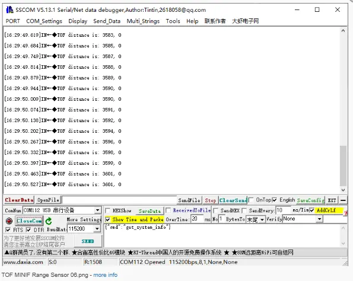Expand the BaudRate 115200 dropdown
This screenshot has height=281, width=353.
(97, 229)
